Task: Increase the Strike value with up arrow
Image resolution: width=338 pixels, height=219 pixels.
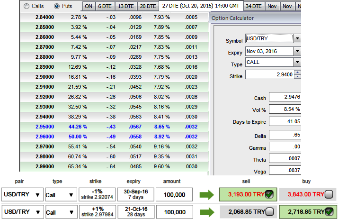Action: click(297, 73)
